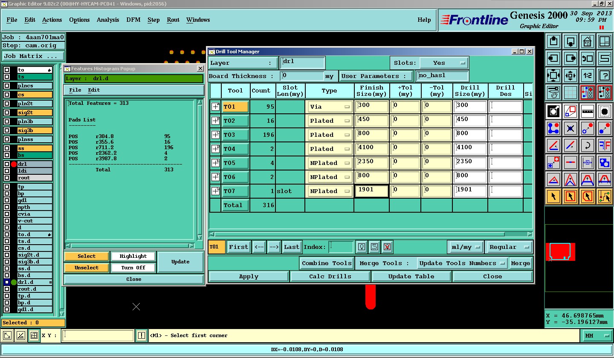Toggle the checkbox for layer drl
614x358 pixels.
click(x=7, y=164)
